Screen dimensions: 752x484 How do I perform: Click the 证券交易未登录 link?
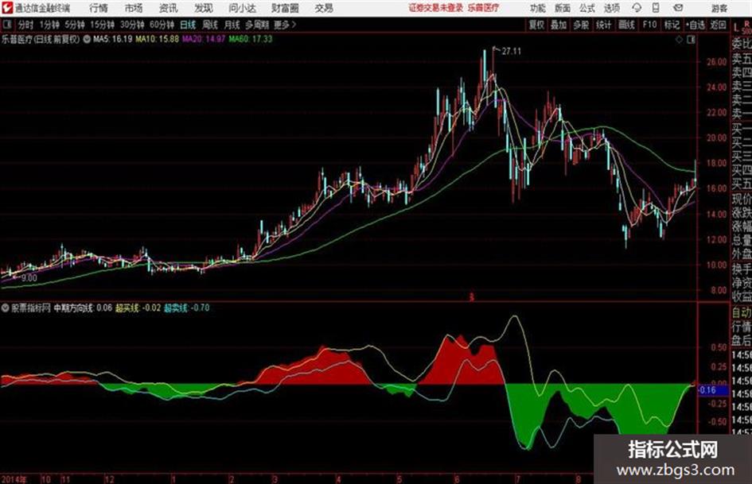[436, 8]
